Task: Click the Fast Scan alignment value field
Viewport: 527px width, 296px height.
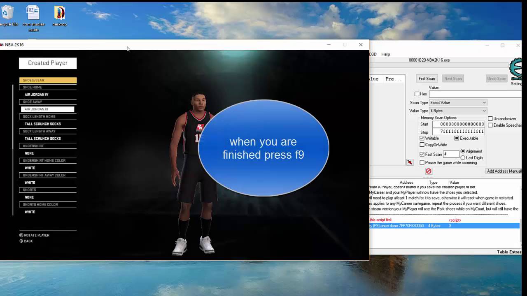Action: coord(451,154)
